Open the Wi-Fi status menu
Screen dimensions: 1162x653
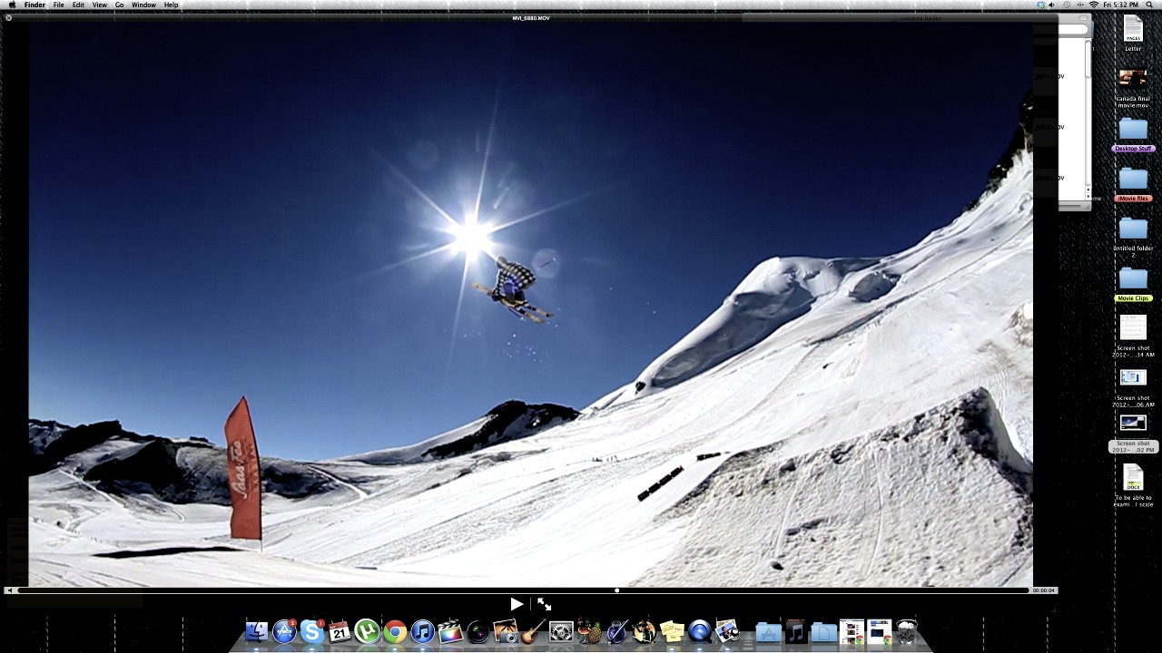1094,5
